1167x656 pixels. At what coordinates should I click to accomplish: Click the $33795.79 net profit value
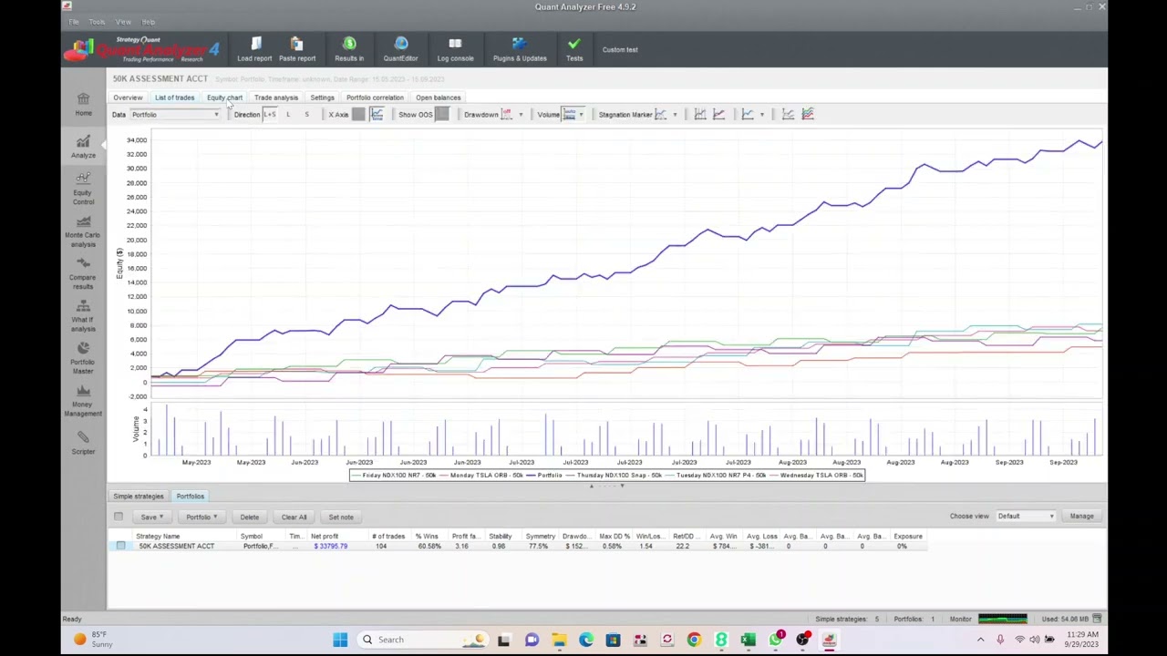[x=330, y=547]
